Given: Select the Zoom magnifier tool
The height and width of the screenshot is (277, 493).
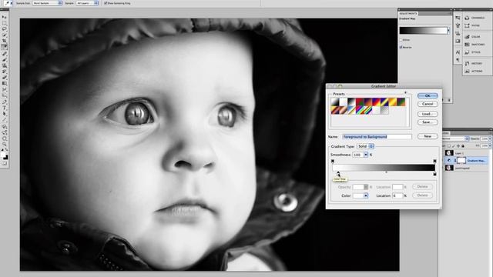Looking at the screenshot, I should click(x=5, y=144).
